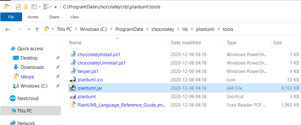The image size is (301, 125).
Task: Select the chocolateyInstall.ps1 script icon
Action: coord(73,55)
